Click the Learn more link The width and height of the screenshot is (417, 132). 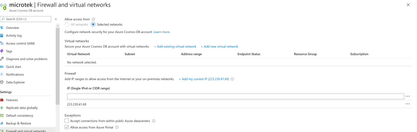162,32
